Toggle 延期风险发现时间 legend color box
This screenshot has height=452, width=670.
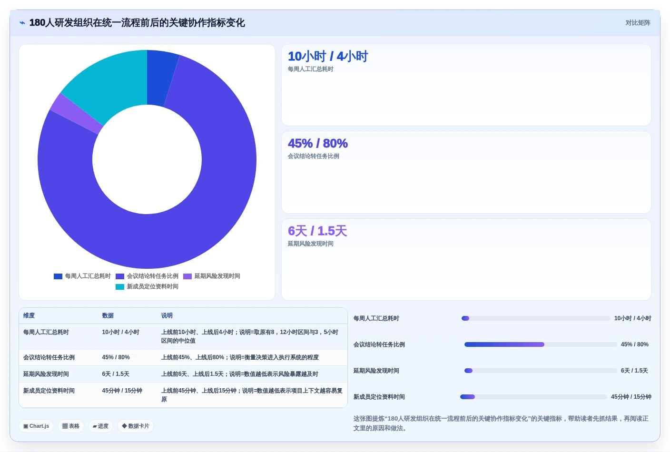tap(187, 276)
